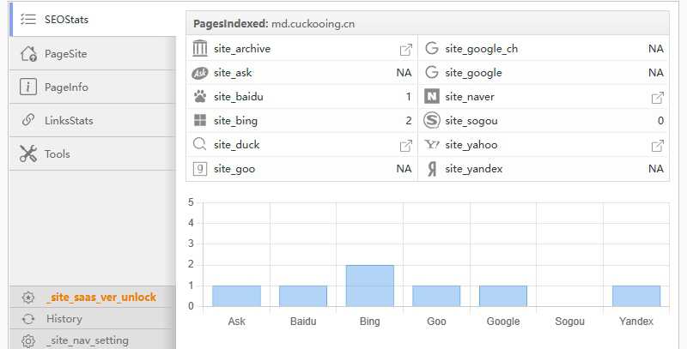Click the Ask logo icon
The width and height of the screenshot is (687, 349).
tap(200, 73)
